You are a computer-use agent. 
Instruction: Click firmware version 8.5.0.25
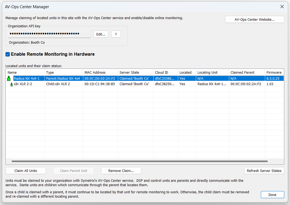pyautogui.click(x=273, y=78)
